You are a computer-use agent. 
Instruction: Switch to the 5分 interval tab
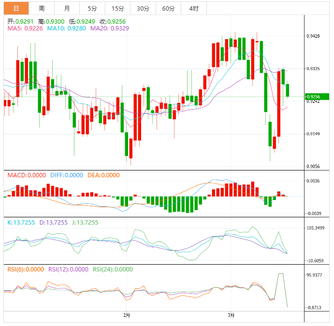click(x=92, y=8)
